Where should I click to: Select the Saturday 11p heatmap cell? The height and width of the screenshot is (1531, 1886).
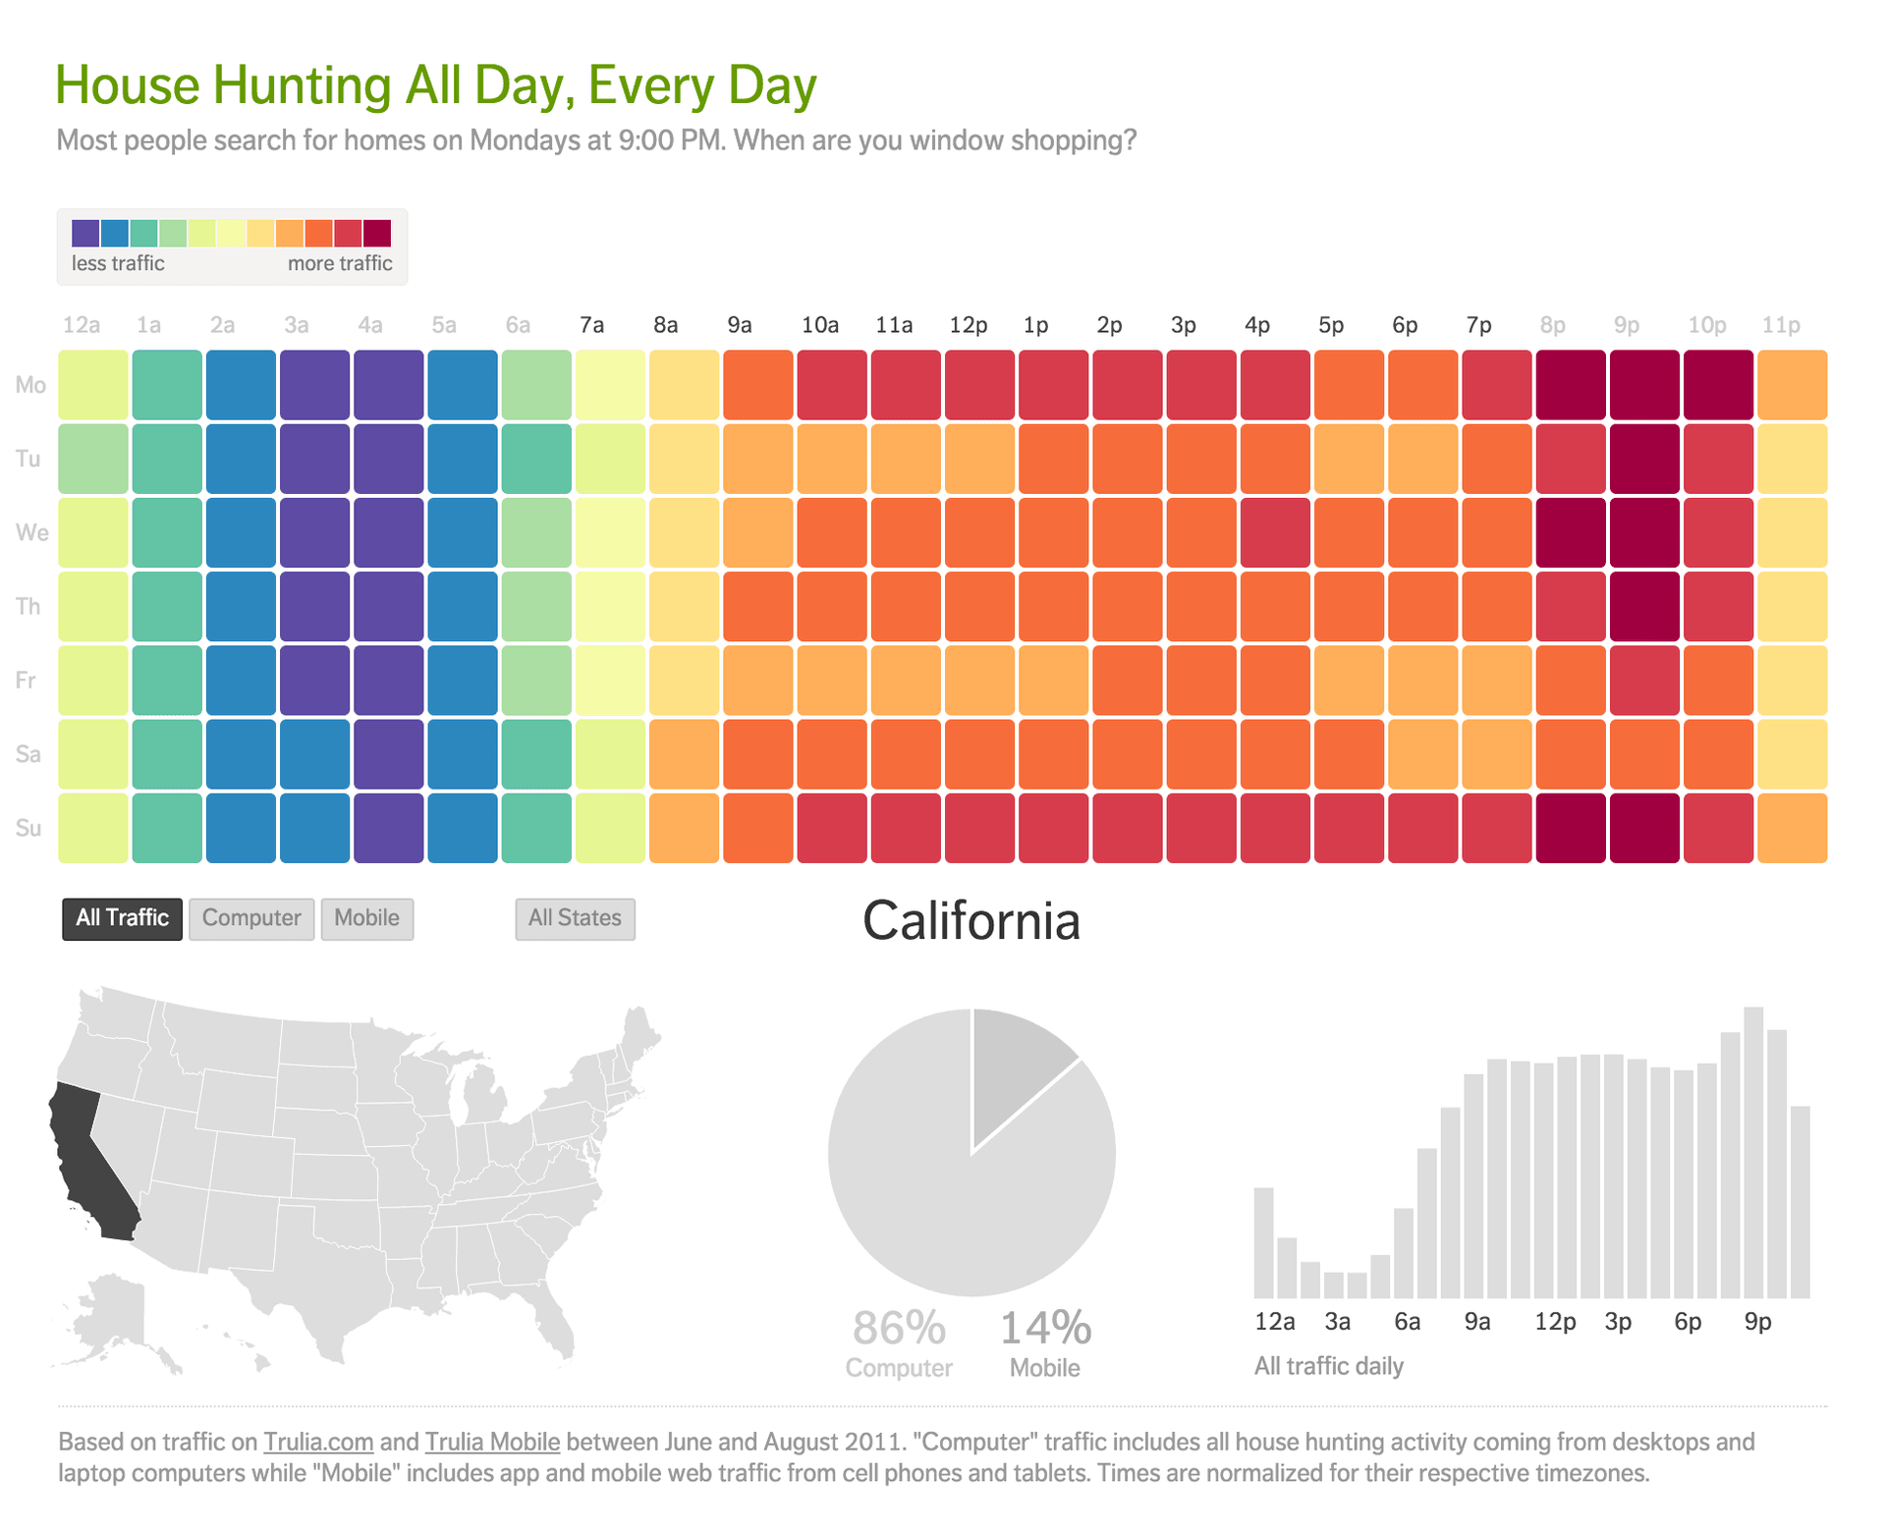[x=1792, y=754]
